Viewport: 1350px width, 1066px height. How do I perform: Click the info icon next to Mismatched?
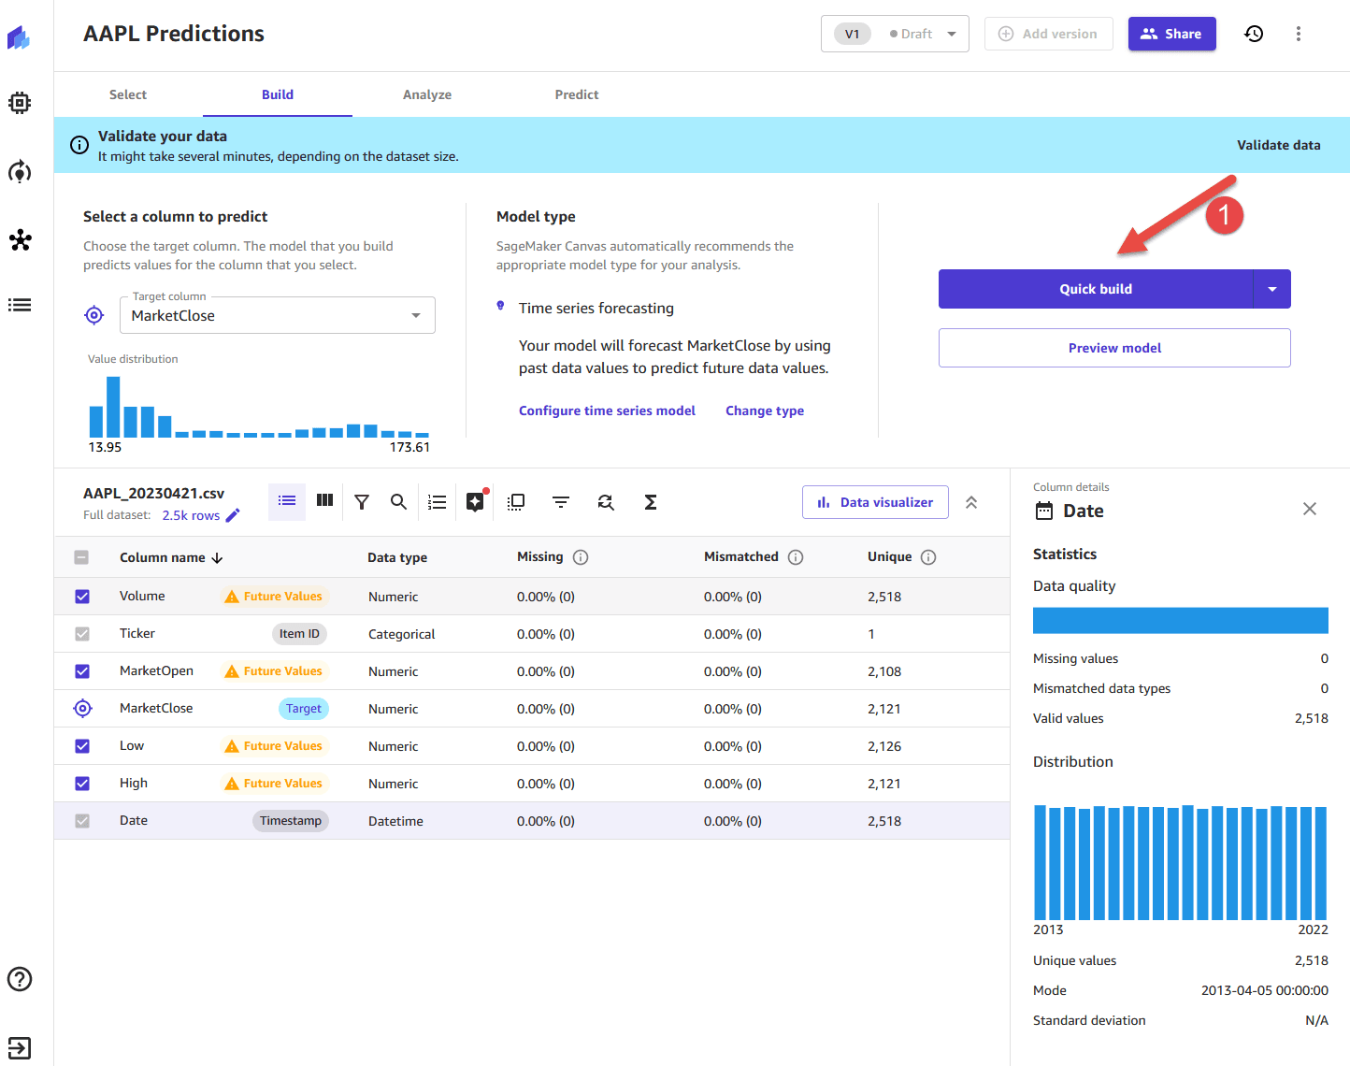(796, 557)
